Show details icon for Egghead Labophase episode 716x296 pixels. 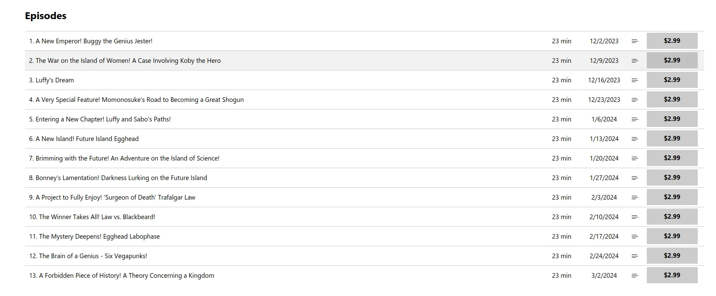635,237
